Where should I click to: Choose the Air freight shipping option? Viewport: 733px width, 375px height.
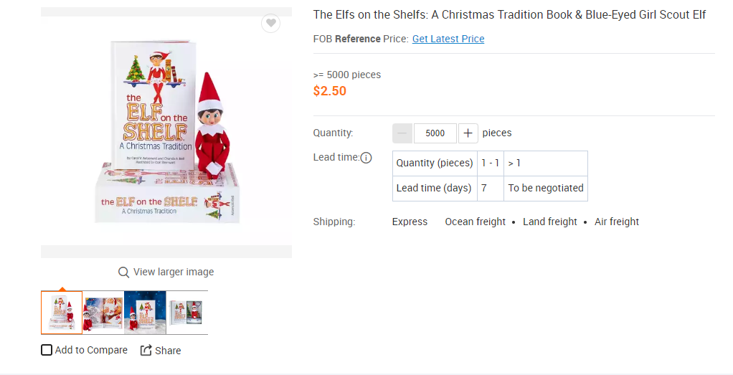tap(616, 222)
